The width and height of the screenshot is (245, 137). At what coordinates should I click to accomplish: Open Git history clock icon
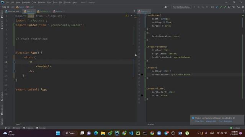(x=229, y=7)
